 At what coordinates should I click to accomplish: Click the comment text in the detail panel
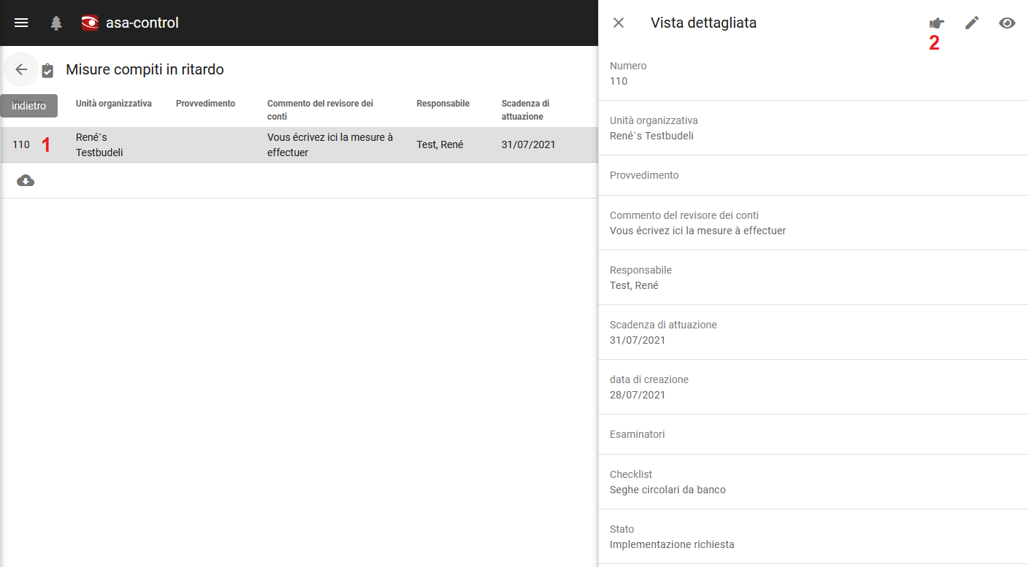coord(697,231)
